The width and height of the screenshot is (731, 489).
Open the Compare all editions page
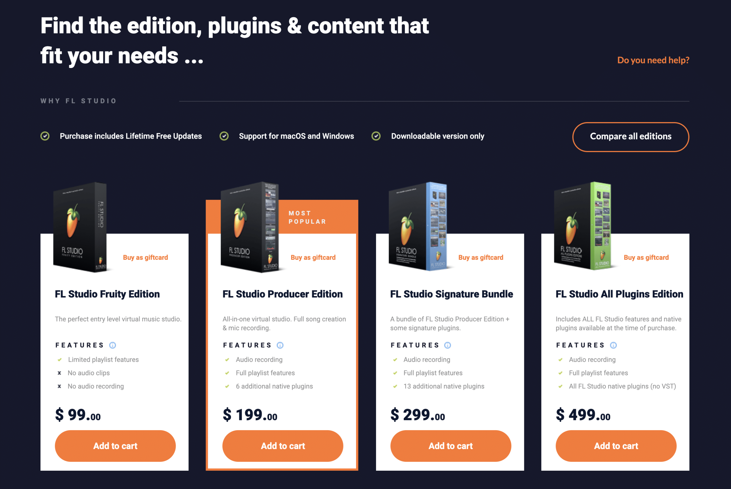[x=631, y=137]
